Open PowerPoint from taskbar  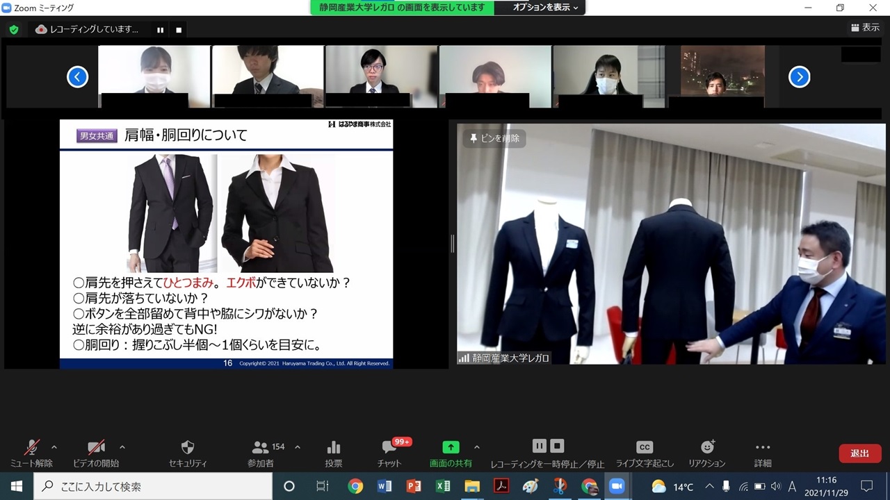[x=414, y=486]
